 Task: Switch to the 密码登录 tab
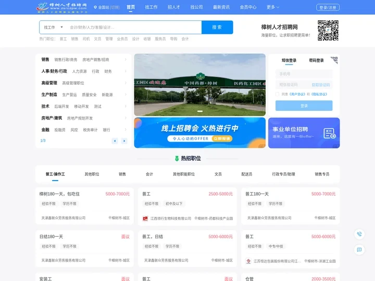click(x=316, y=60)
